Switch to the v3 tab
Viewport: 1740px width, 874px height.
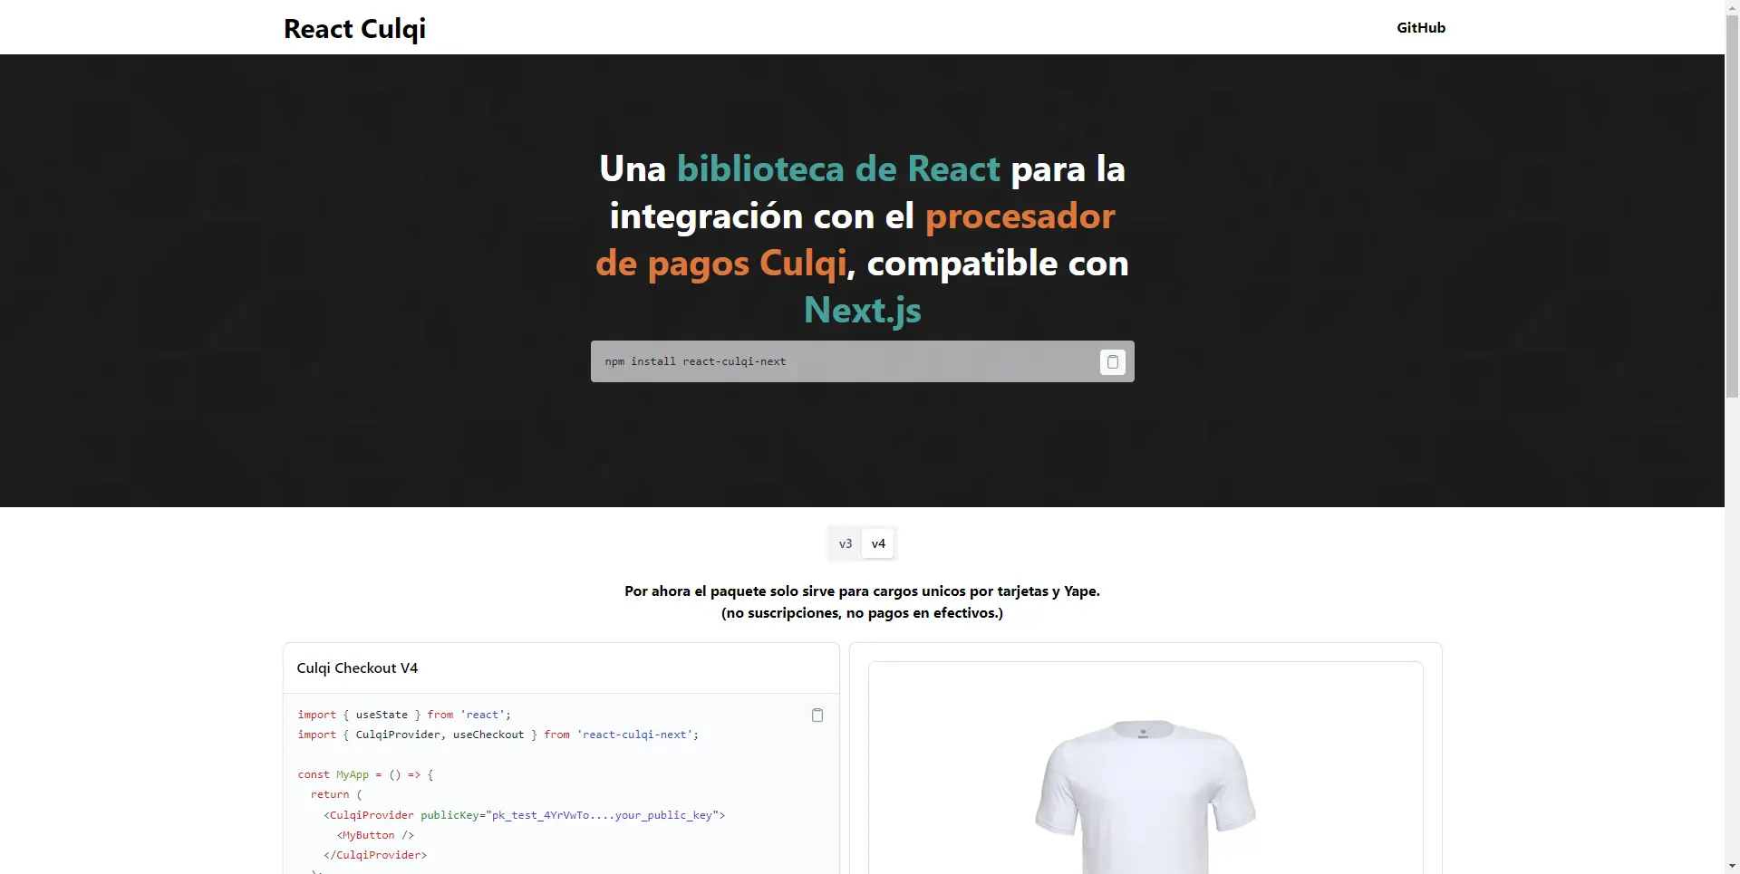(x=845, y=543)
